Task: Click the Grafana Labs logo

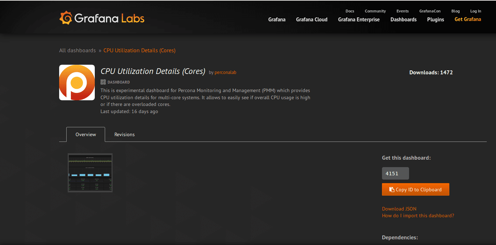Action: (102, 18)
